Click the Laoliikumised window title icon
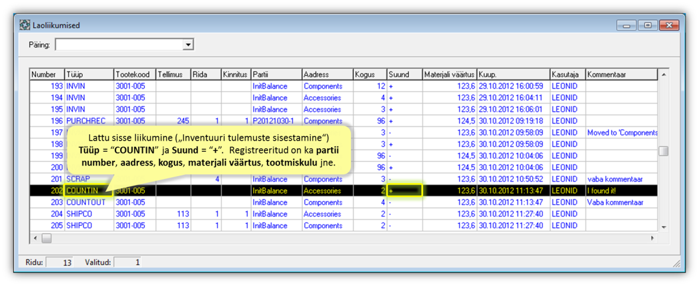Image resolution: width=699 pixels, height=286 pixels. pyautogui.click(x=24, y=25)
